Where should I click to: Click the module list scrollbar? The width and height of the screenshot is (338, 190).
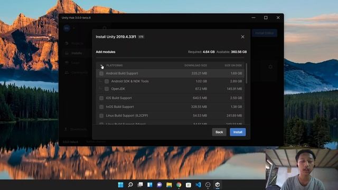pyautogui.click(x=247, y=73)
